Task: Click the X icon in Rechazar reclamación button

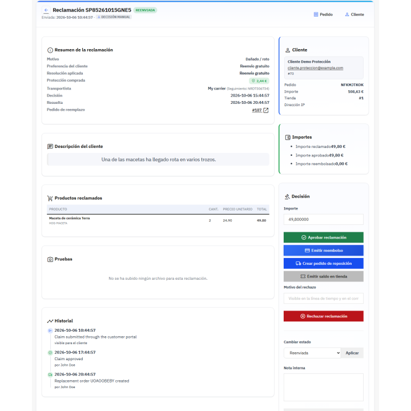Action: (303, 316)
